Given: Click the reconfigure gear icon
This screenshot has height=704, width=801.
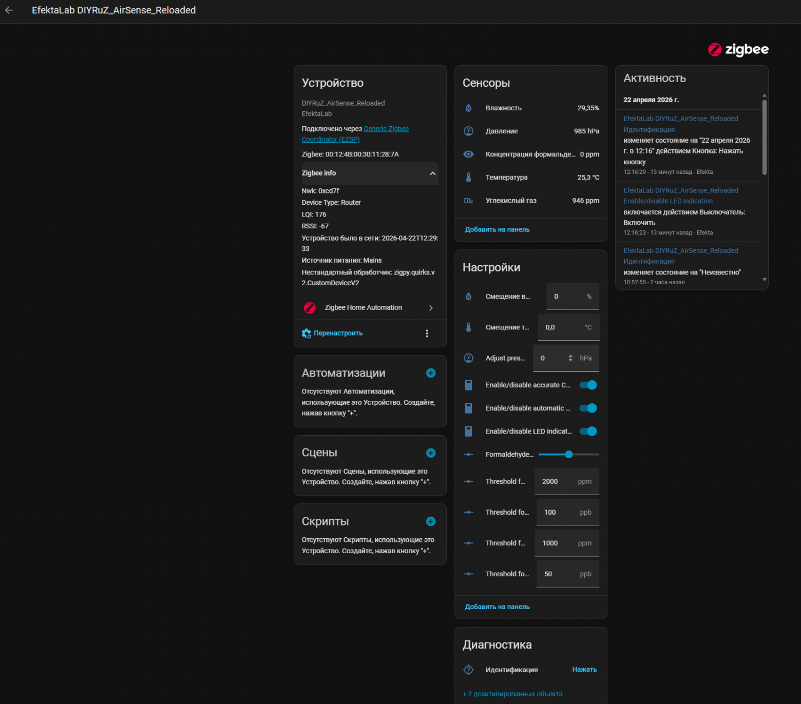Looking at the screenshot, I should [307, 334].
